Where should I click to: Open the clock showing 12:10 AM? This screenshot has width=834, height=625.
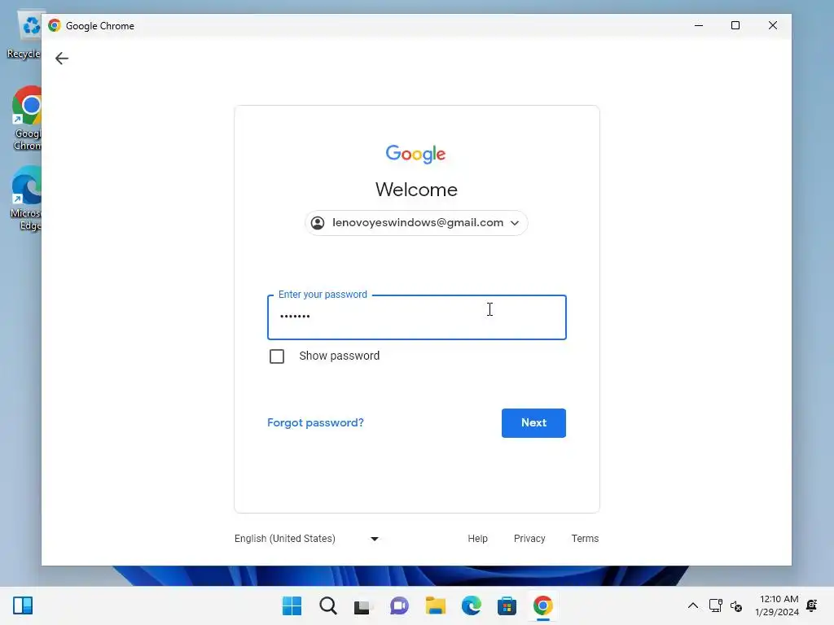pyautogui.click(x=777, y=605)
